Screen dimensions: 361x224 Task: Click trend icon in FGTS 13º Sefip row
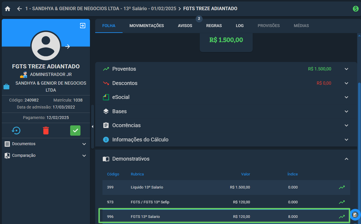pos(342,202)
